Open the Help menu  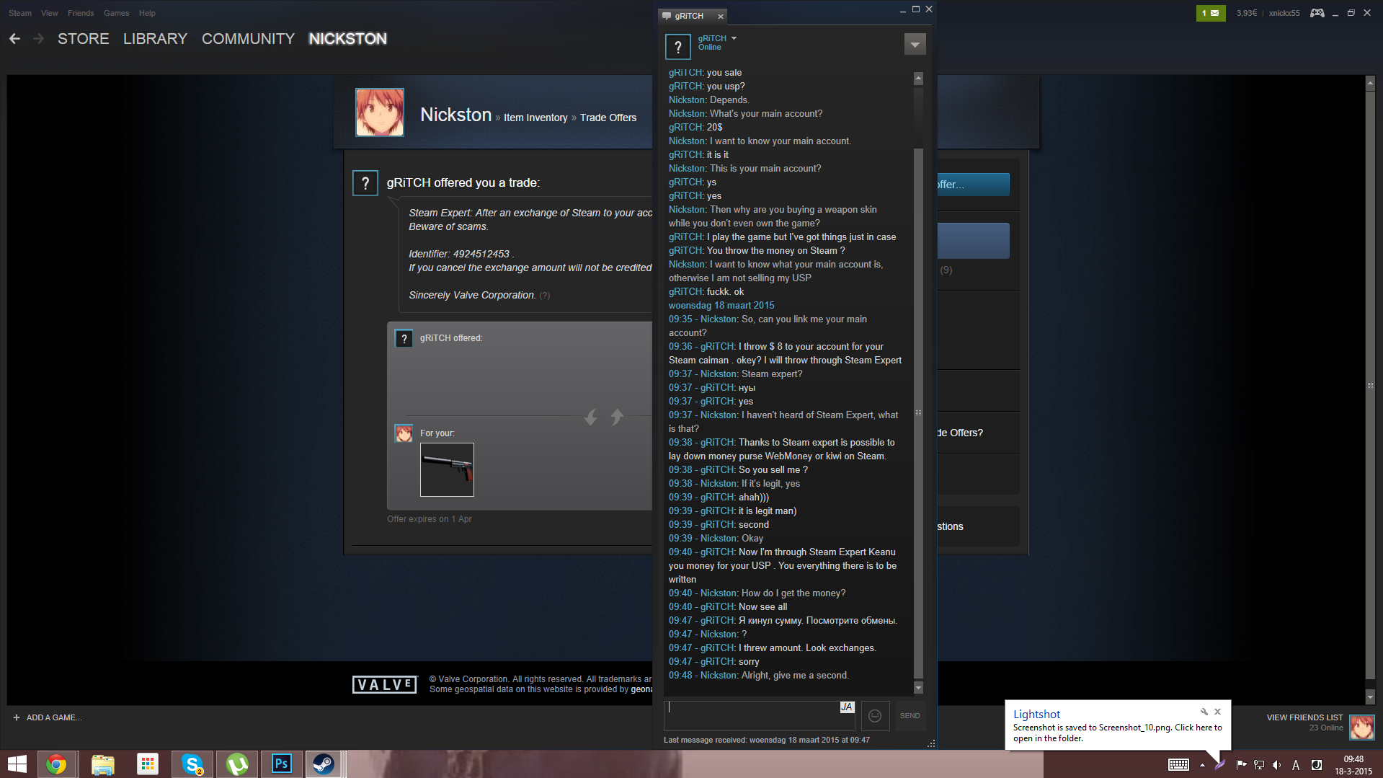[x=147, y=13]
